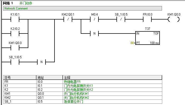Select the T37 TOF timer block

click(147, 38)
